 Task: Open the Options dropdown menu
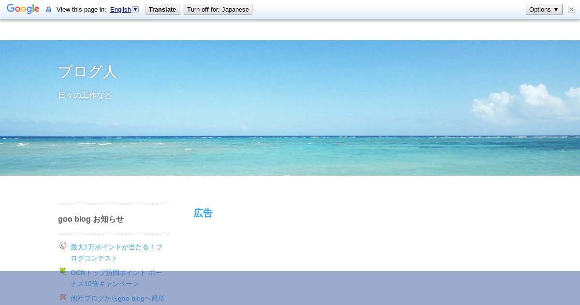(x=544, y=9)
